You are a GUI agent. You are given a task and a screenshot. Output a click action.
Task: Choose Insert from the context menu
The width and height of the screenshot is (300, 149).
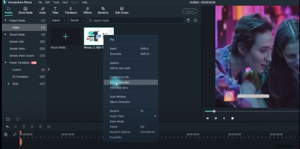point(130,49)
